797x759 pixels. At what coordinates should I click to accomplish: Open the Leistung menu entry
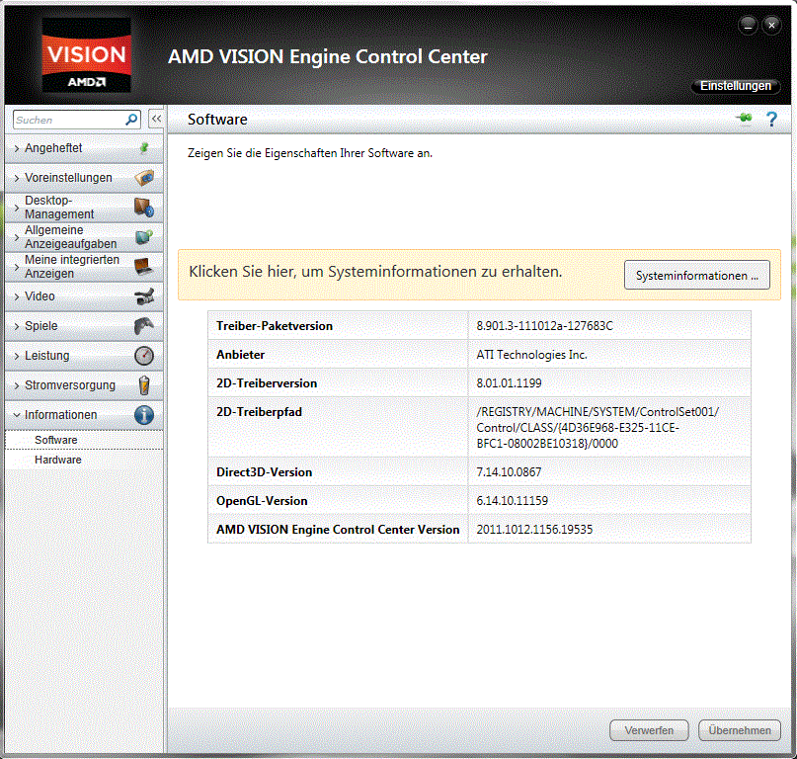tap(84, 356)
